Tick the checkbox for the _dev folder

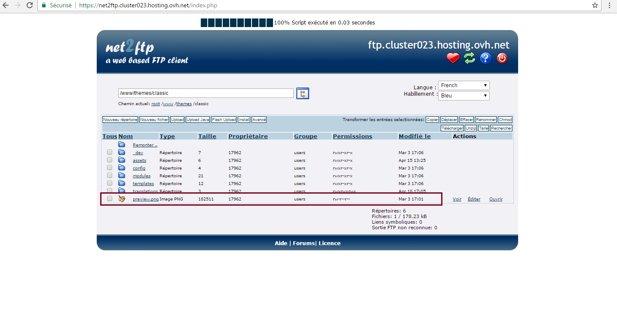pos(110,152)
